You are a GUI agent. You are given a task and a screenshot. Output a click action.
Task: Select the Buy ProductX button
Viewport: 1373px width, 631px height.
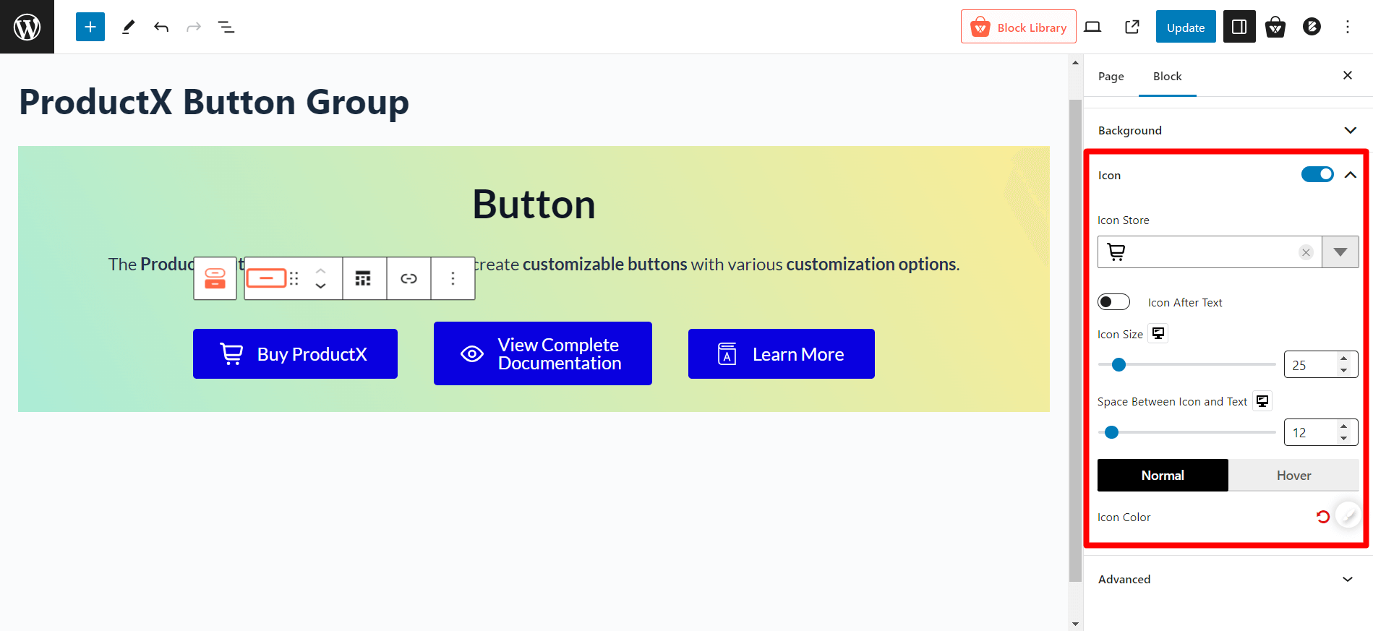click(295, 353)
